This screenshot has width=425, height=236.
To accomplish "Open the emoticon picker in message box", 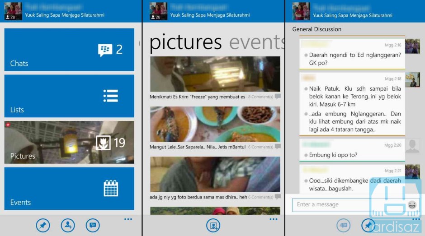I will (412, 205).
